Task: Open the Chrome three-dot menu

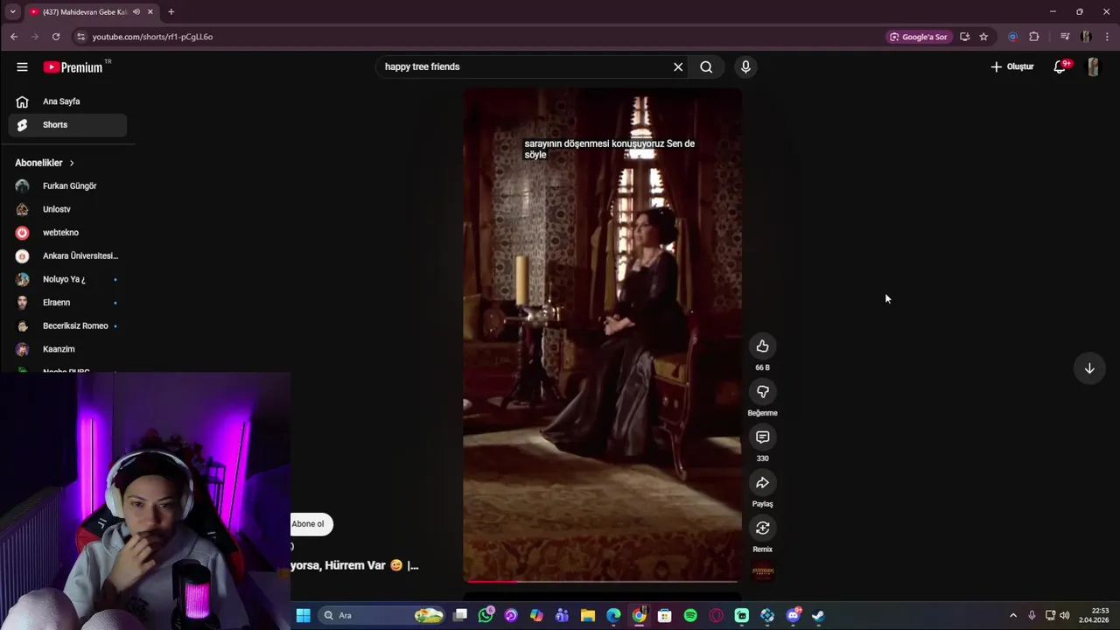Action: [1108, 37]
